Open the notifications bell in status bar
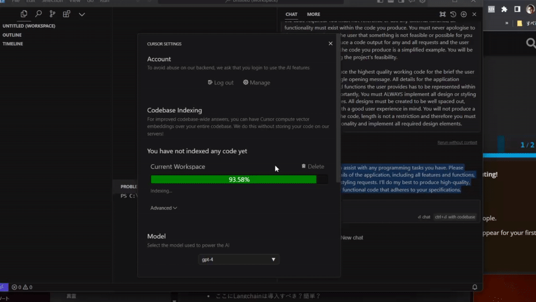This screenshot has width=536, height=302. (474, 288)
